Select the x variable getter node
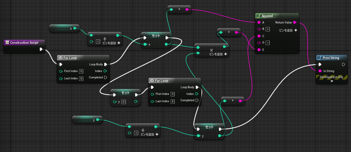Screen dimensions: 351x152 click(x=64, y=28)
